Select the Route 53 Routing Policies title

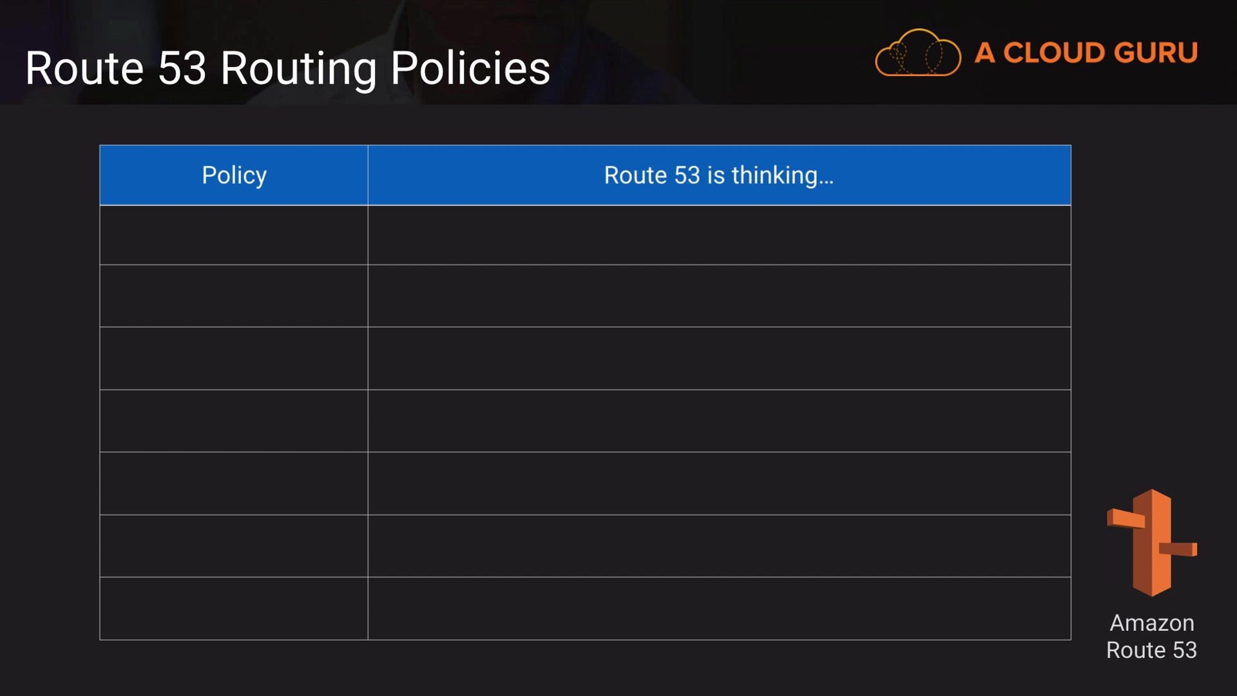[287, 68]
